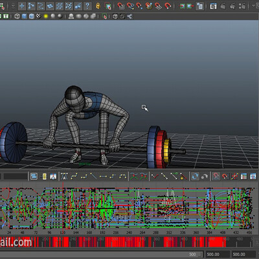
Task: Apply auto tangents in graph editor
Action: (64, 176)
